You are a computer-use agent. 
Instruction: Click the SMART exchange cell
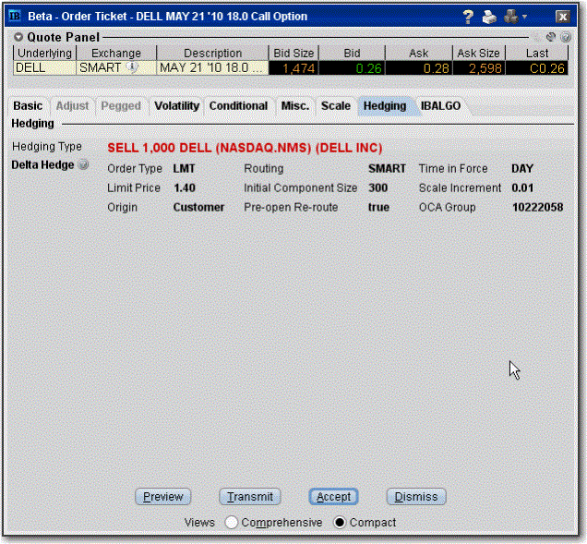click(x=116, y=68)
